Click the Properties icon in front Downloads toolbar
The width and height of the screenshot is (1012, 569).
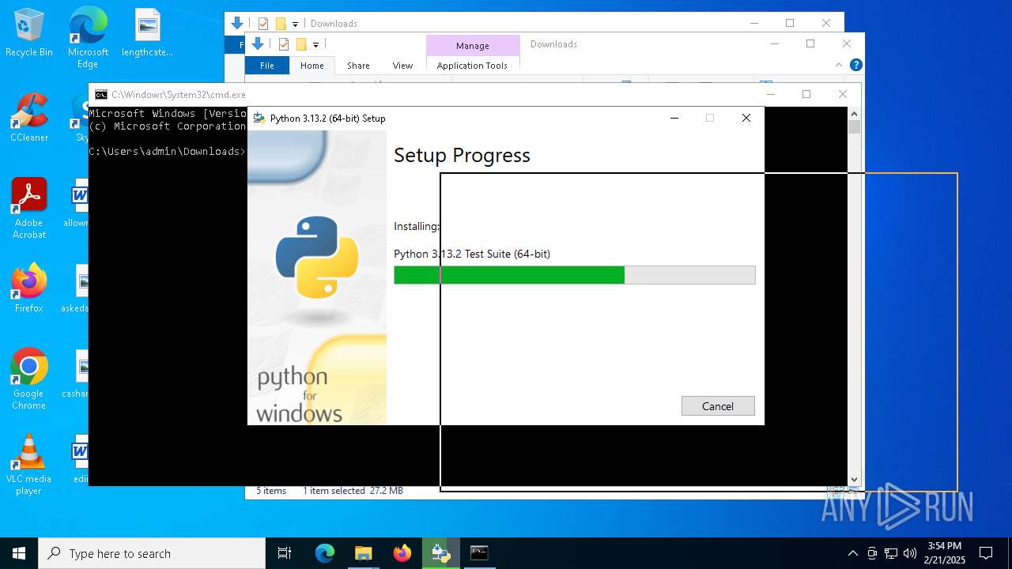[x=283, y=44]
